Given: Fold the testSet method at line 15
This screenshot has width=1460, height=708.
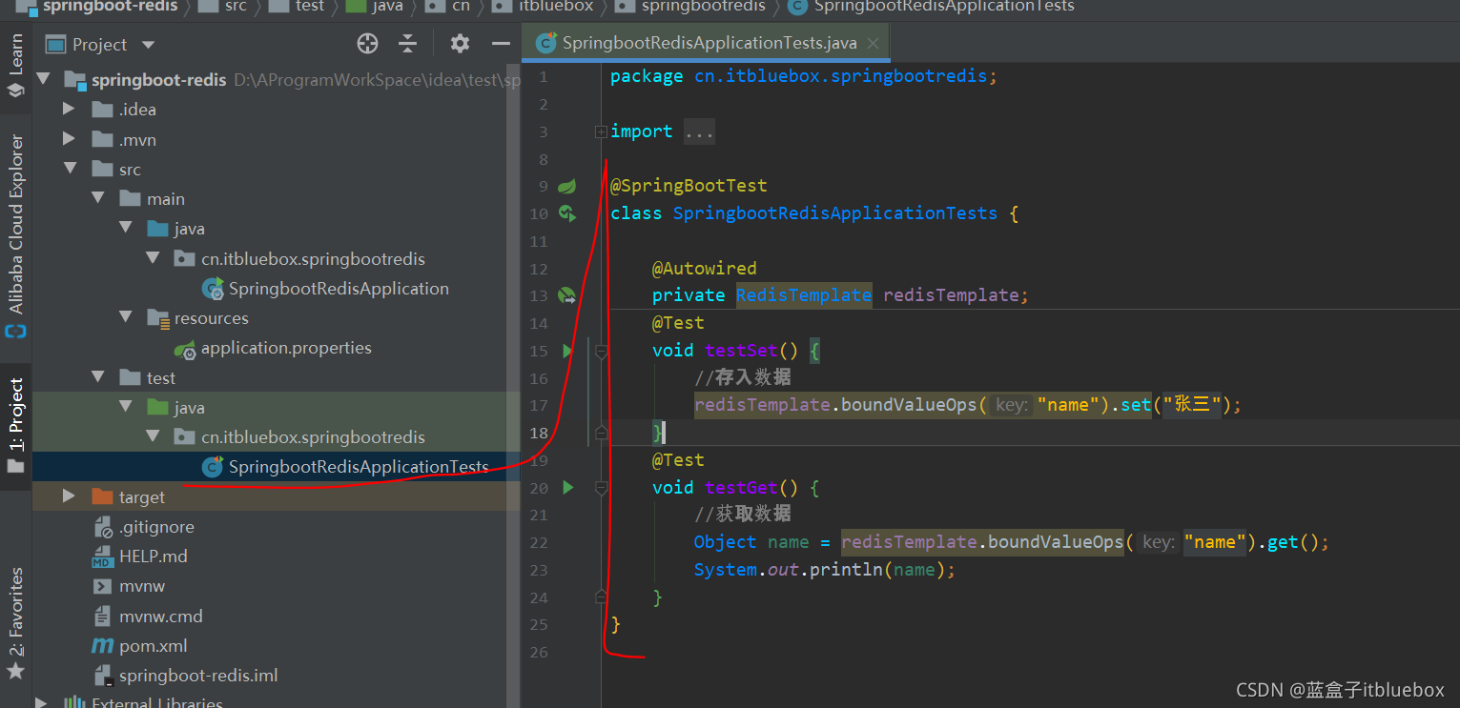Looking at the screenshot, I should tap(601, 351).
